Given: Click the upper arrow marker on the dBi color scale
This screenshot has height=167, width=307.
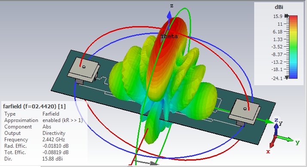Looking at the screenshot, I should coord(287,16).
